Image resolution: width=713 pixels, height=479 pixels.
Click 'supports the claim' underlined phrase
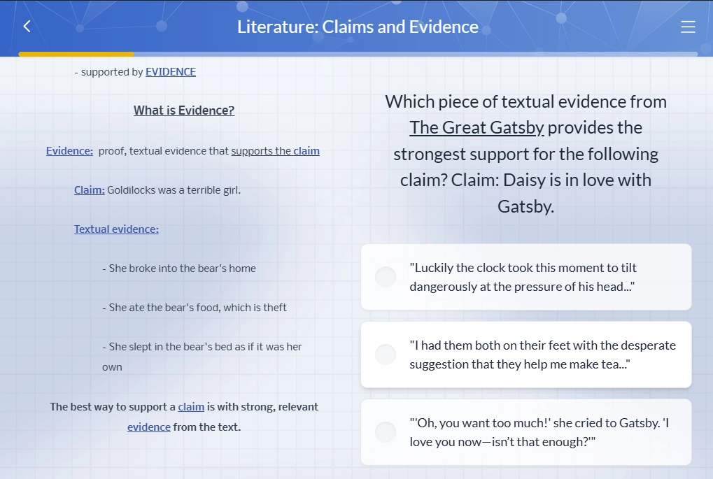[275, 151]
